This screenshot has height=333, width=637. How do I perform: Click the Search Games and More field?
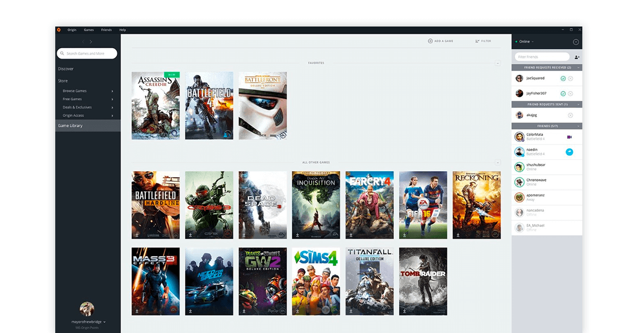point(87,54)
